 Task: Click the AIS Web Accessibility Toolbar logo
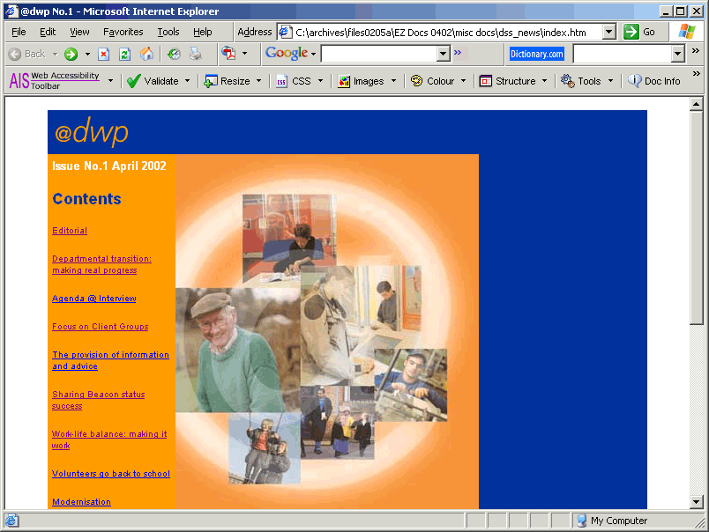[55, 81]
